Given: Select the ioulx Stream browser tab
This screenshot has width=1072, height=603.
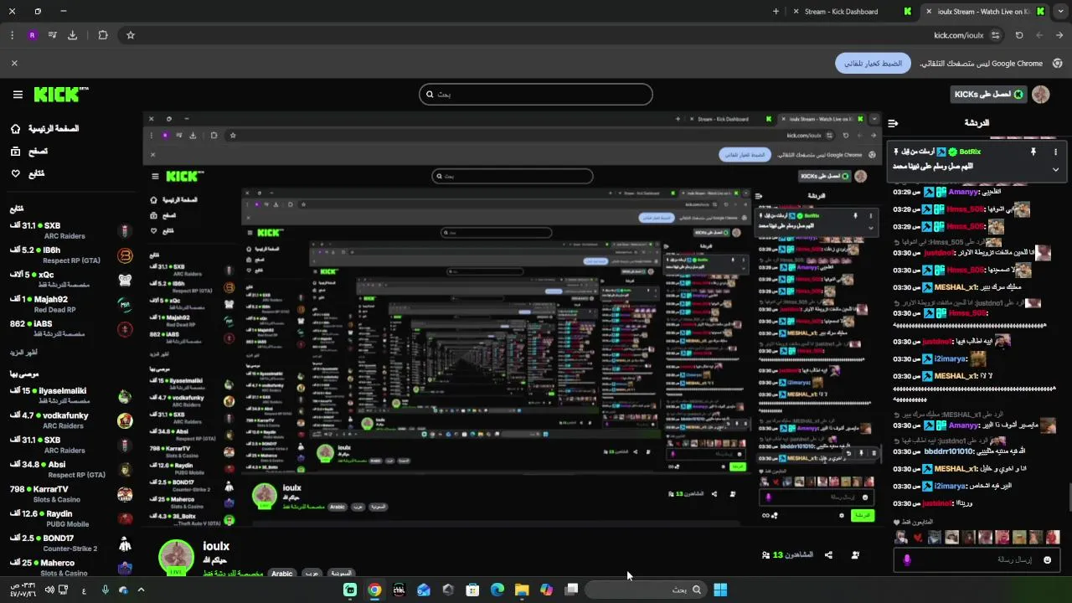Looking at the screenshot, I should [x=985, y=12].
